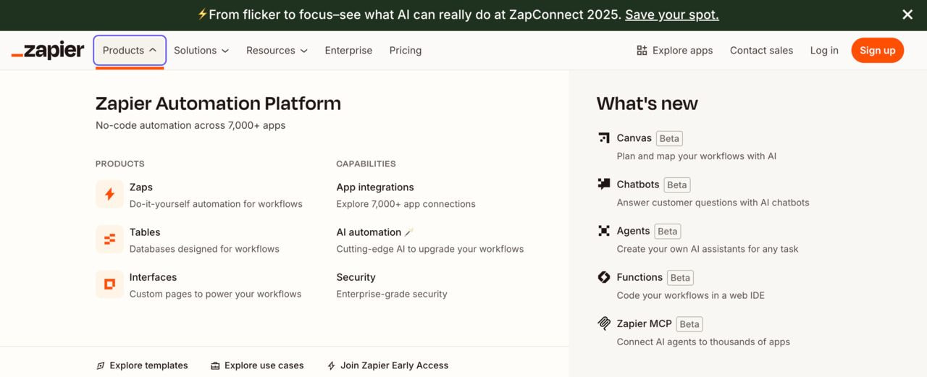Screen dimensions: 927x377
Task: Expand the Resources dropdown
Action: (x=277, y=51)
